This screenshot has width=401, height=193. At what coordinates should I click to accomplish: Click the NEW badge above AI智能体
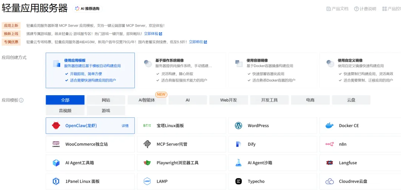161,94
